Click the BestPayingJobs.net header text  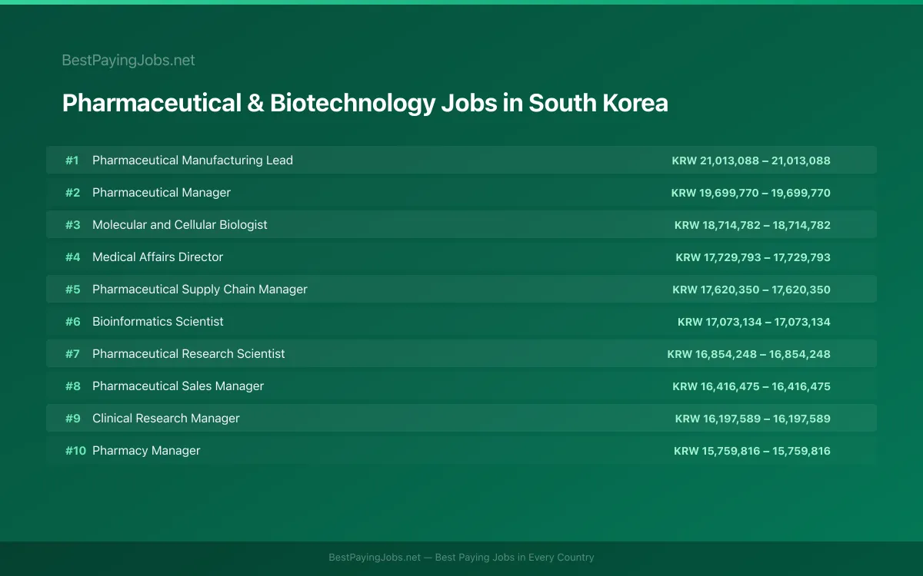click(128, 60)
